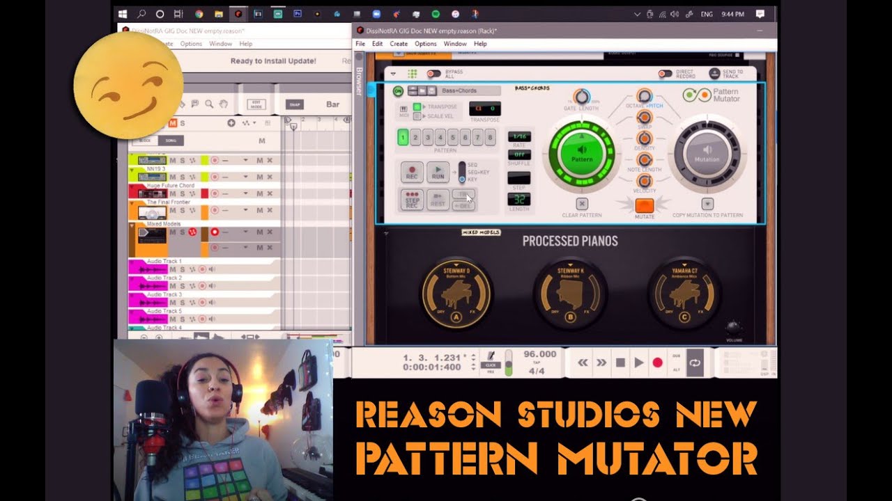The height and width of the screenshot is (501, 892).
Task: Click Copy Mutation to Pattern arrow
Action: (707, 204)
